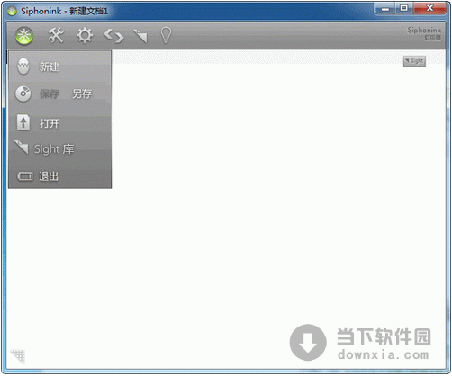
Task: Minimize the Siphonink window
Action: [385, 9]
